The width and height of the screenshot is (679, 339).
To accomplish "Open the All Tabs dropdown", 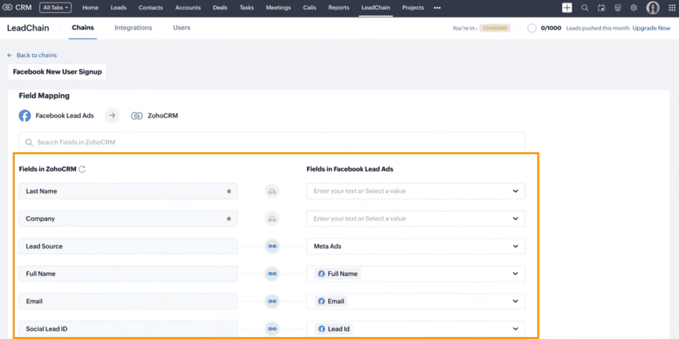I will tap(56, 8).
